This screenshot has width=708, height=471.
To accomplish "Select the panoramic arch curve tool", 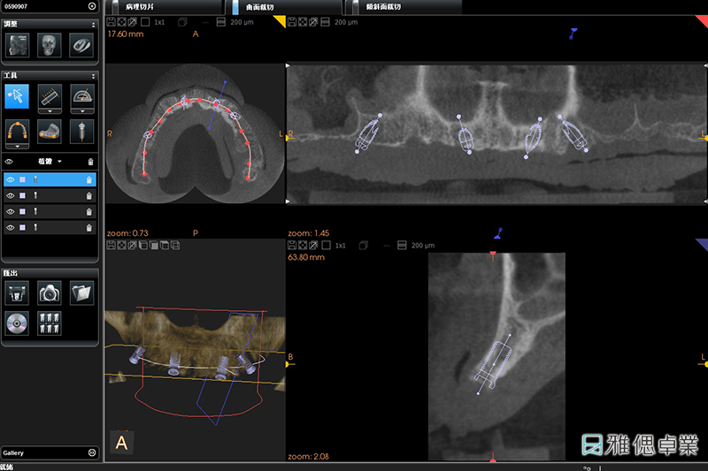I will tap(18, 133).
